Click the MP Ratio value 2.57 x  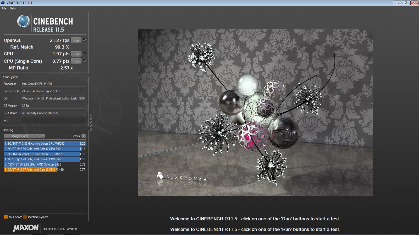coord(67,68)
